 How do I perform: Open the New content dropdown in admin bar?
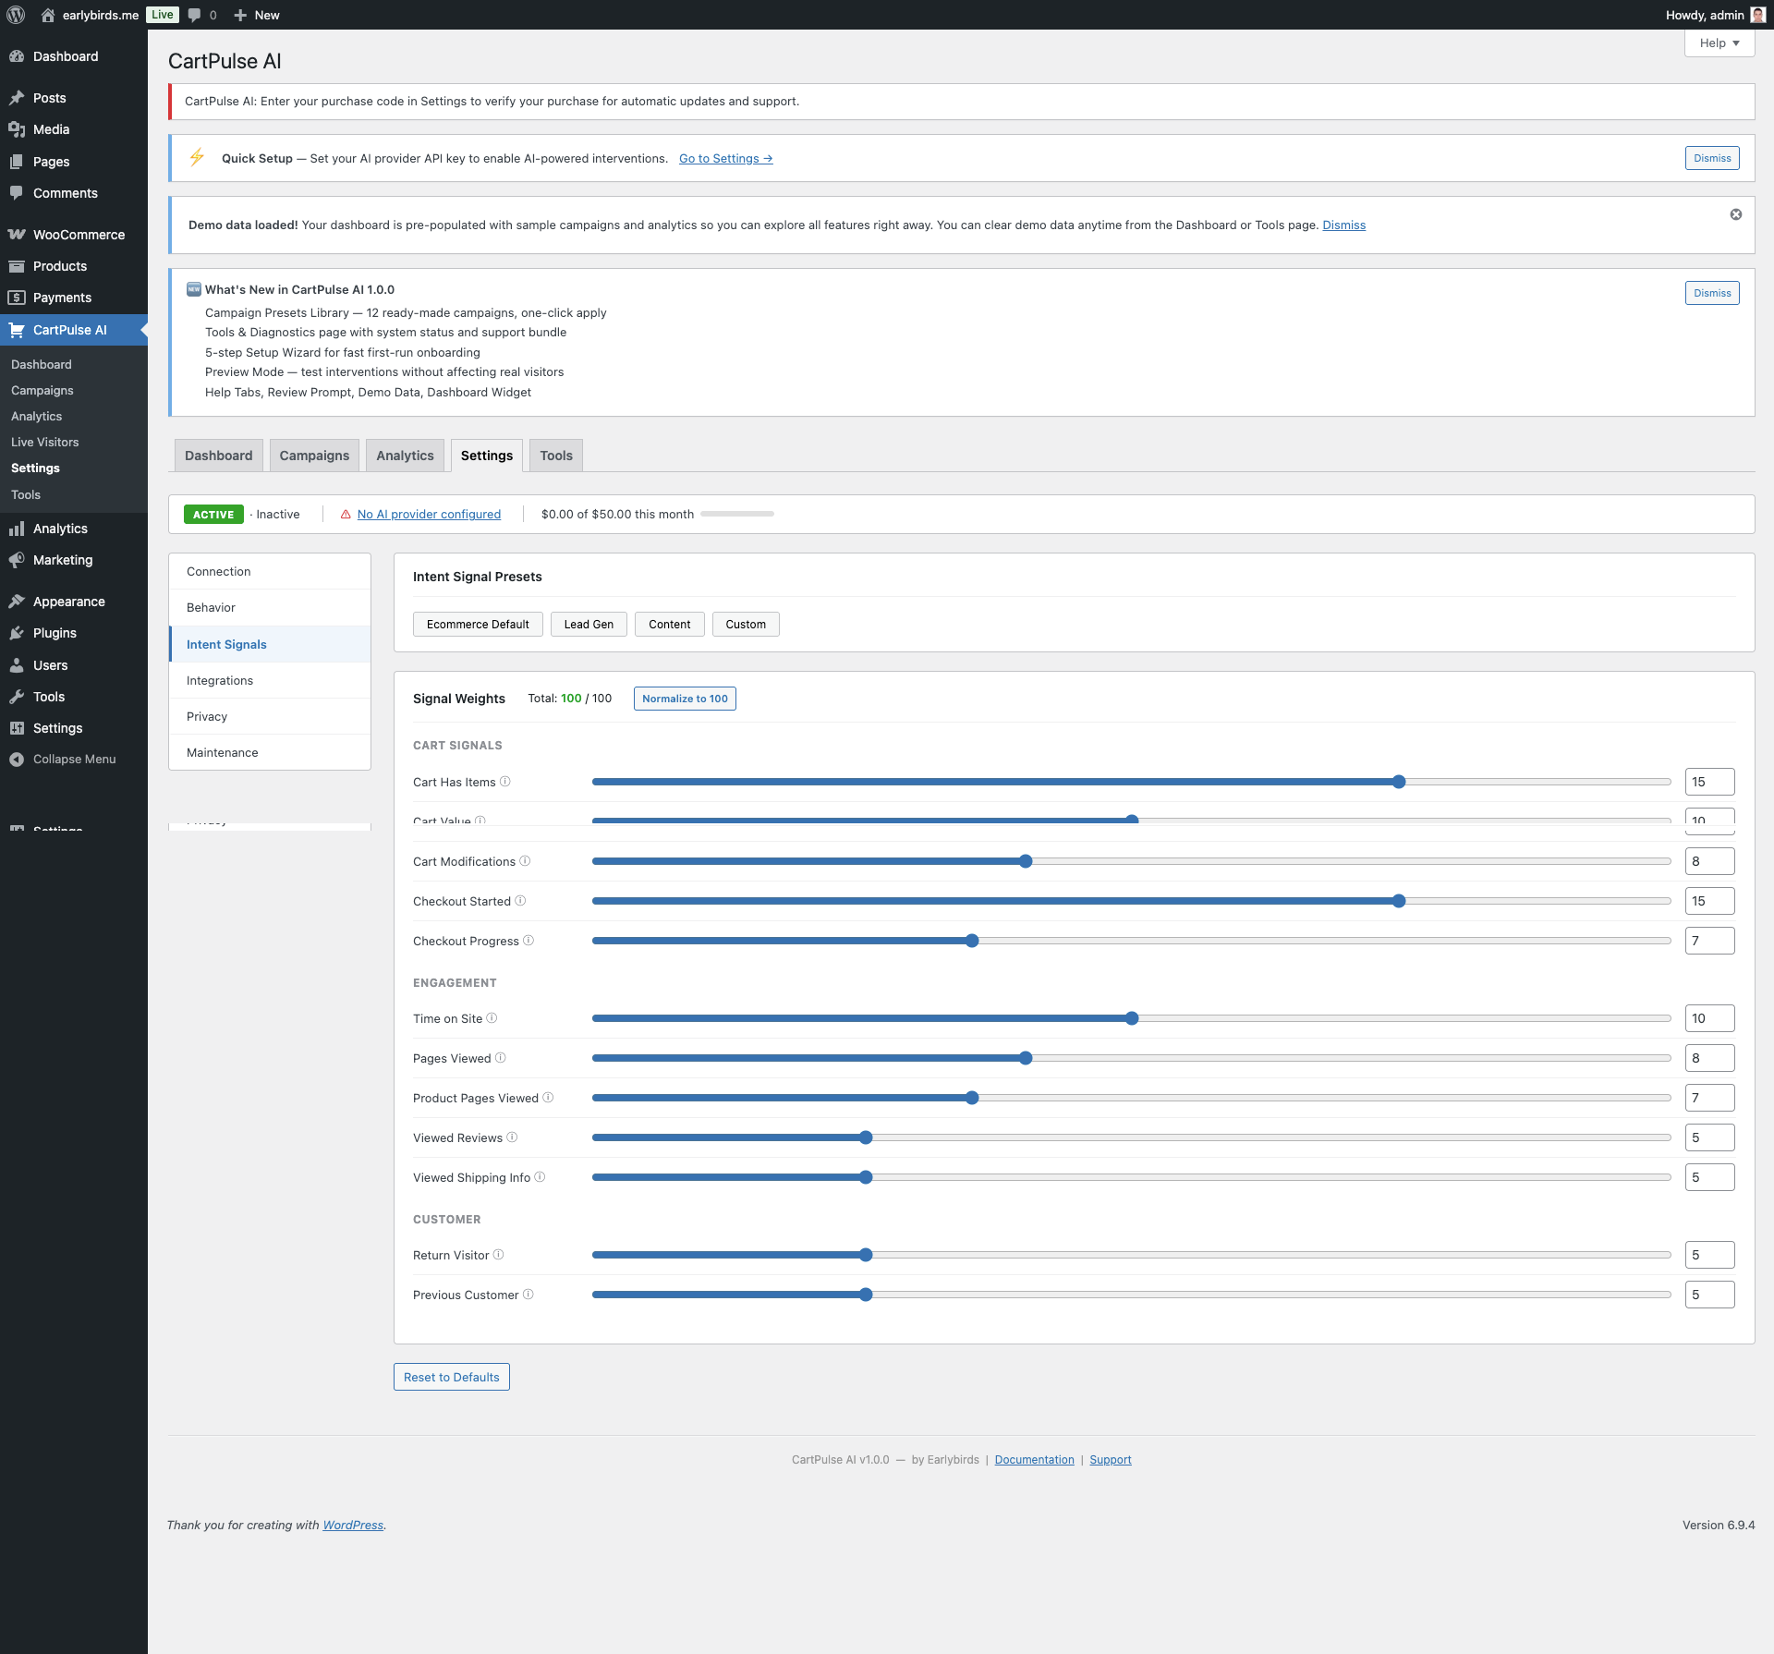(x=257, y=15)
